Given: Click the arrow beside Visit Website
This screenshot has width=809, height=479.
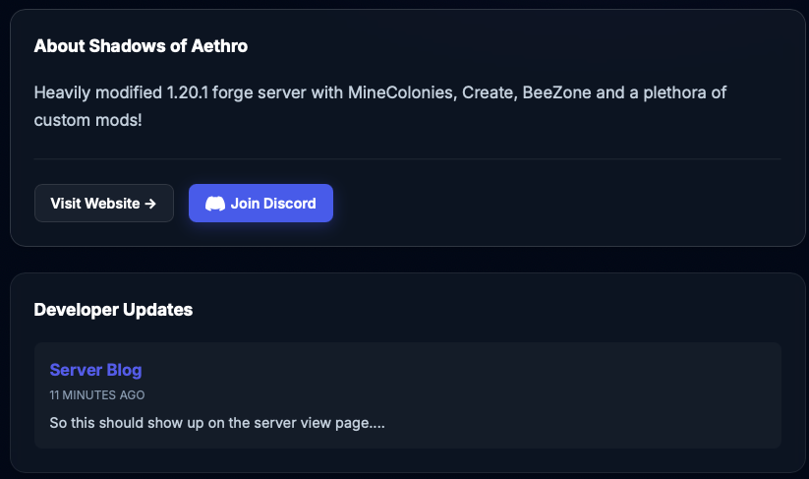Looking at the screenshot, I should point(150,204).
